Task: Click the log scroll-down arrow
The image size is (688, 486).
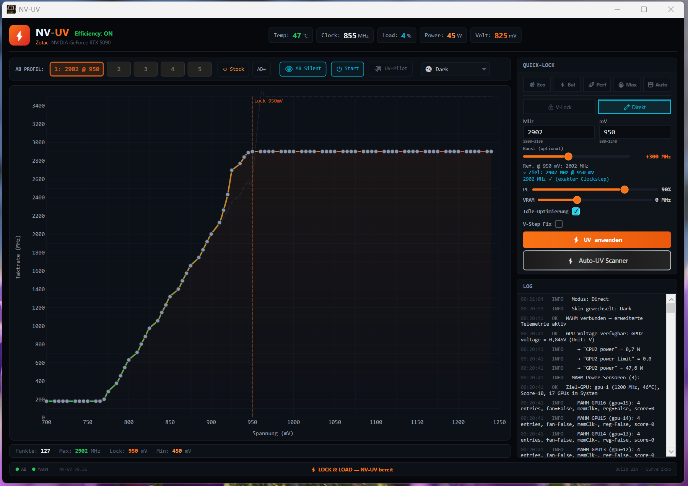Action: tap(671, 452)
